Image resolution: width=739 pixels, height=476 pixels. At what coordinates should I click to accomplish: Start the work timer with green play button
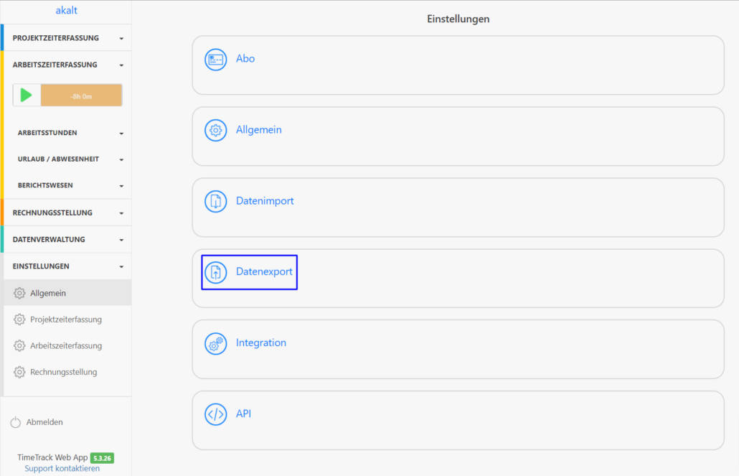(x=27, y=95)
